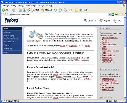
Task: Click the Mail envelope toolbar icon
Action: 60,10
